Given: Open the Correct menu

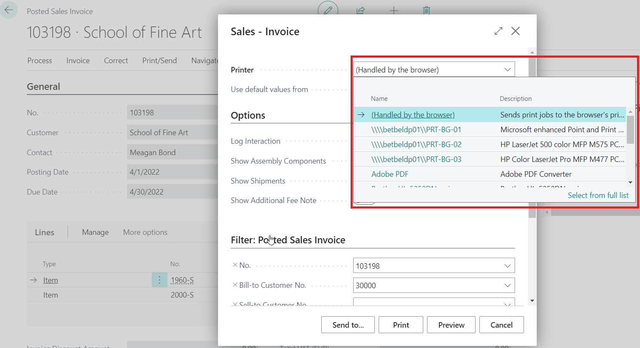Looking at the screenshot, I should [x=116, y=61].
